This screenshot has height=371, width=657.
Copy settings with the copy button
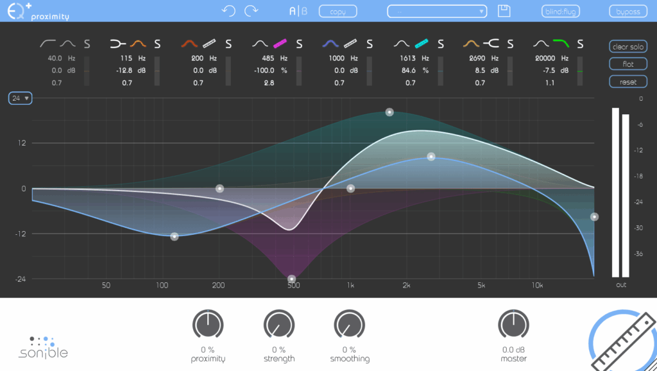tap(337, 12)
